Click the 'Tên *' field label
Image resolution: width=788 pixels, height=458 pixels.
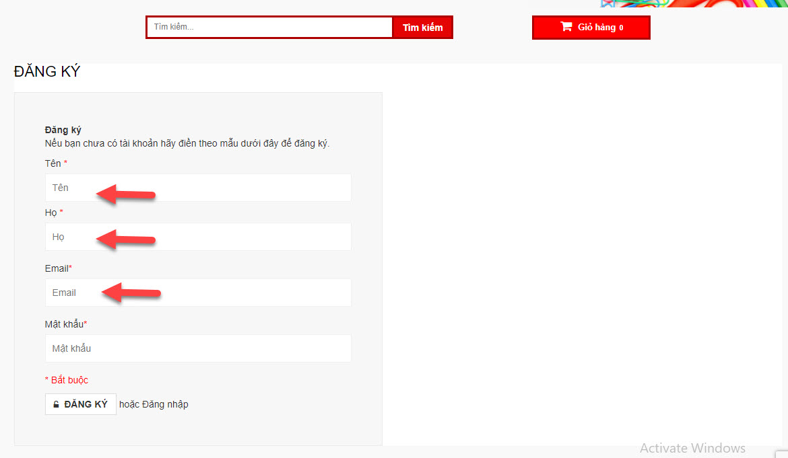click(56, 163)
